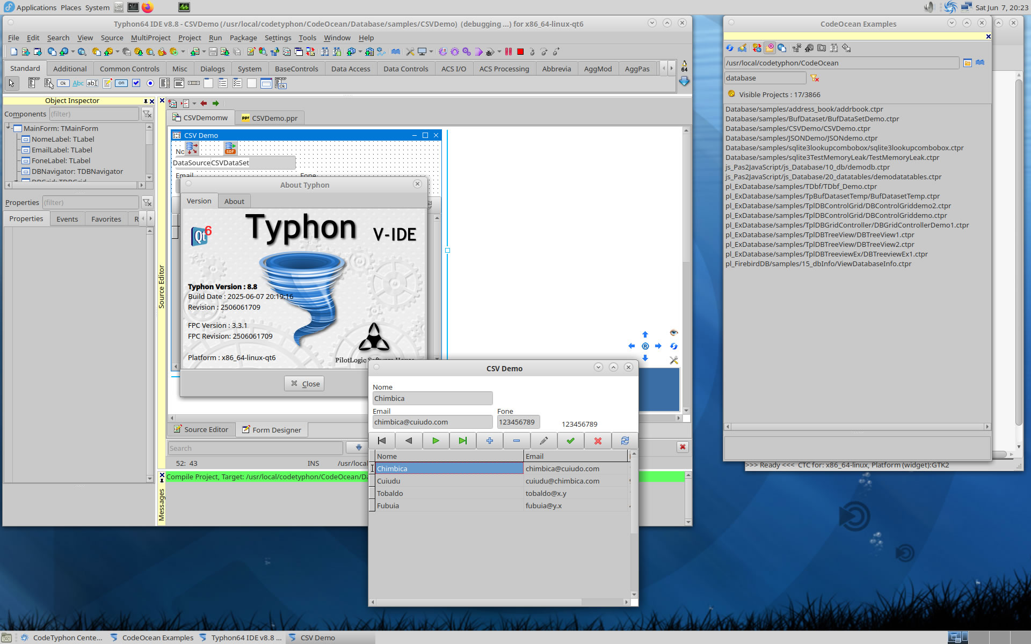Screen dimensions: 1031x644
Task: Select the TButton (Ok) component in the palette
Action: [63, 83]
